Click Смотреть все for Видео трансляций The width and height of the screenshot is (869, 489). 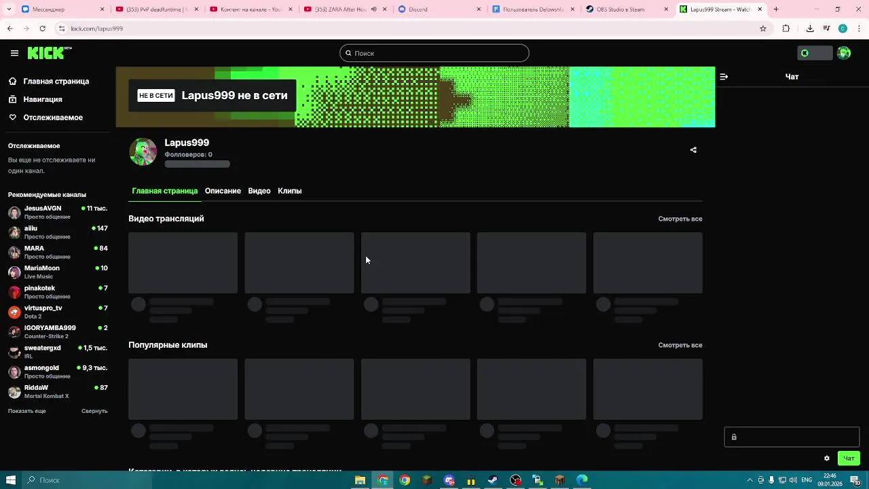pyautogui.click(x=680, y=219)
